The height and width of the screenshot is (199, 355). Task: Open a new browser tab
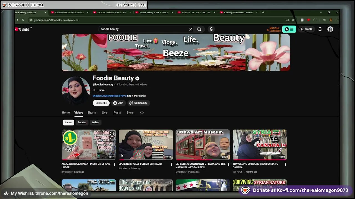[263, 12]
